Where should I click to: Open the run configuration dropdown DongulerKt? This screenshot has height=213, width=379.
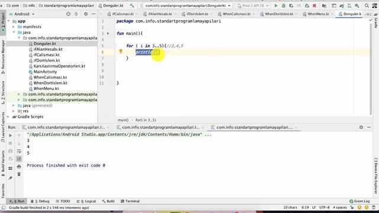coord(185,5)
